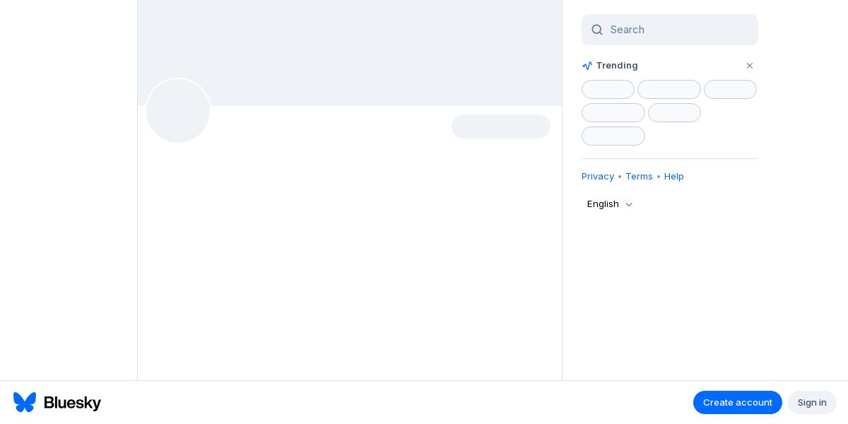Viewport: 848px width, 424px height.
Task: Click the magnifying glass search icon
Action: 597,30
